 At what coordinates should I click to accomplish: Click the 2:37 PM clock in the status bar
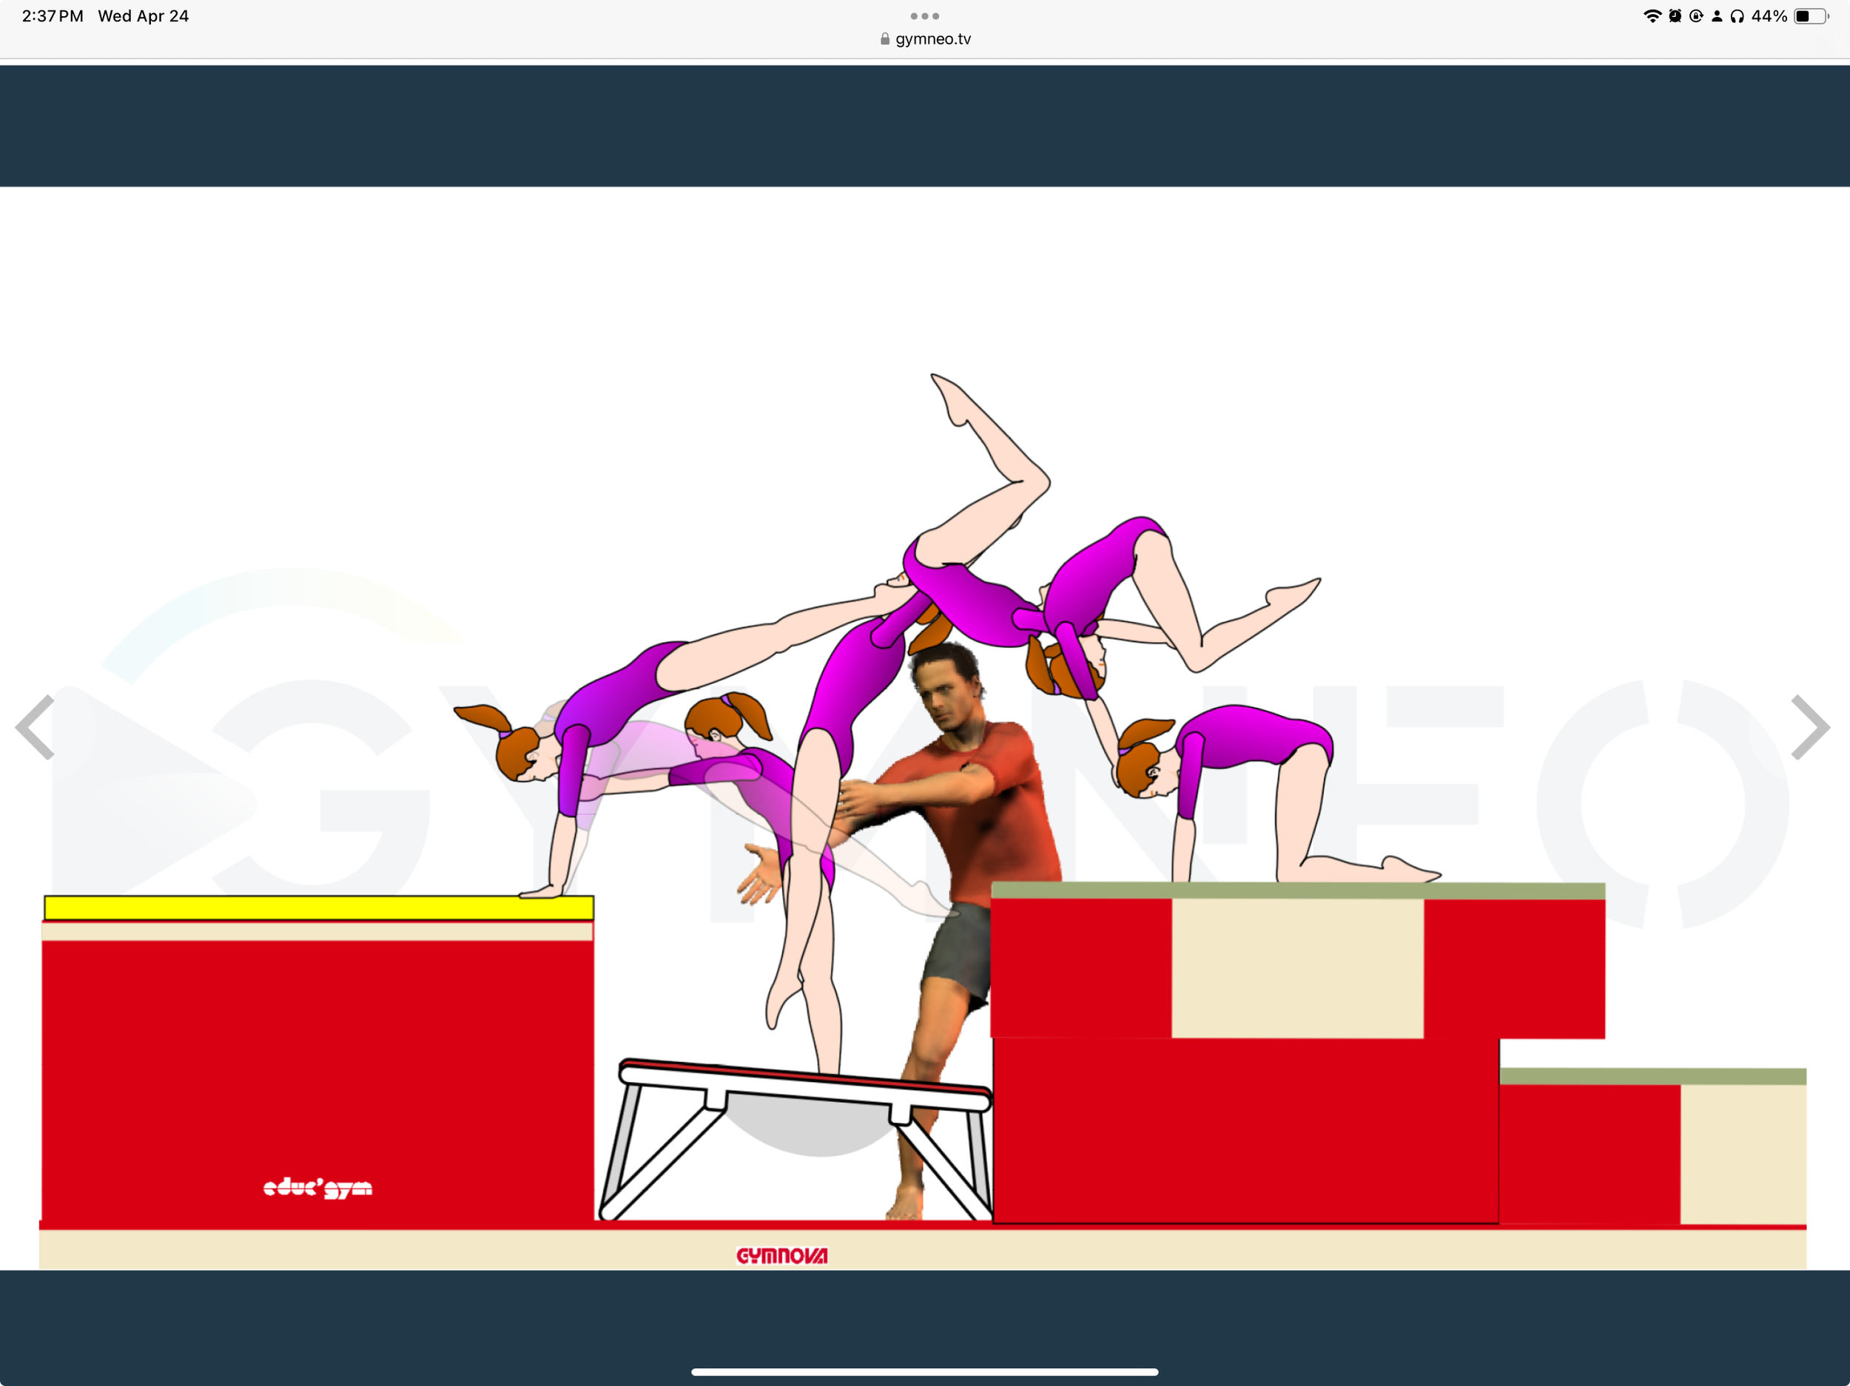point(52,15)
